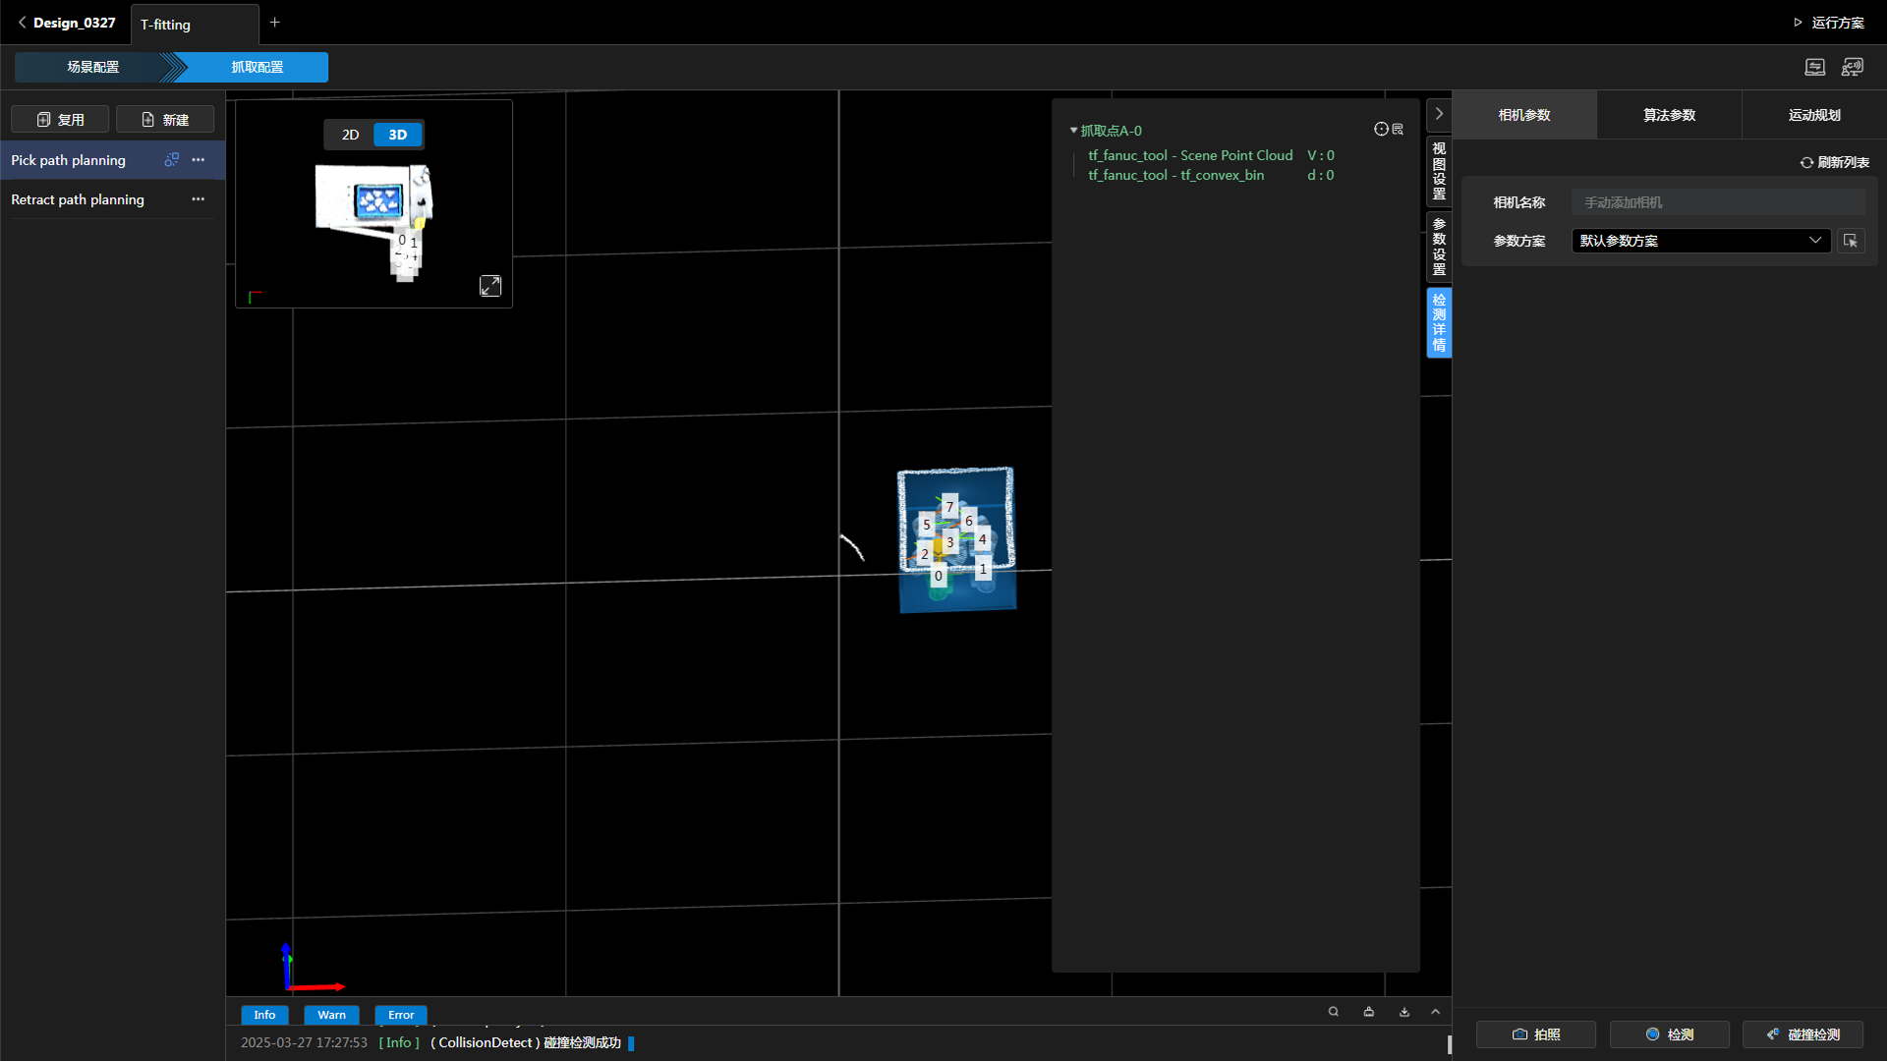
Task: Open the more options for Retract path planning
Action: point(199,199)
